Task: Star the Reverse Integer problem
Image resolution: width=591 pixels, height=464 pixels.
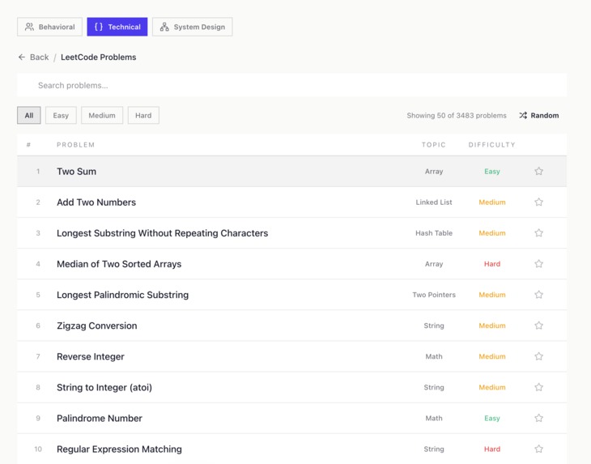Action: 538,356
